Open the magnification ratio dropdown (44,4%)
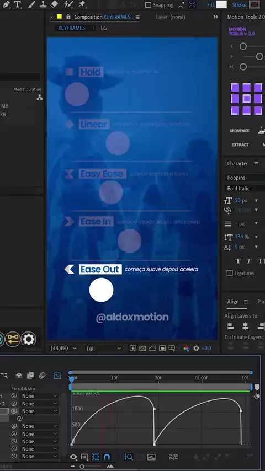 click(63, 349)
